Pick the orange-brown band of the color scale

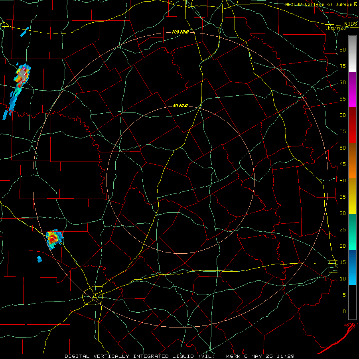point(352,160)
